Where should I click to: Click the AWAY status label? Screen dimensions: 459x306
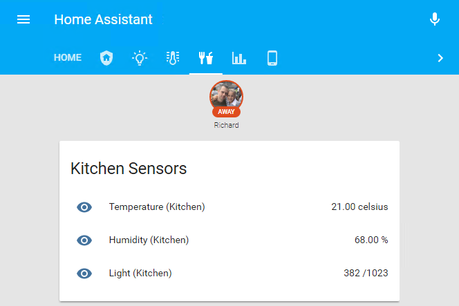click(226, 112)
